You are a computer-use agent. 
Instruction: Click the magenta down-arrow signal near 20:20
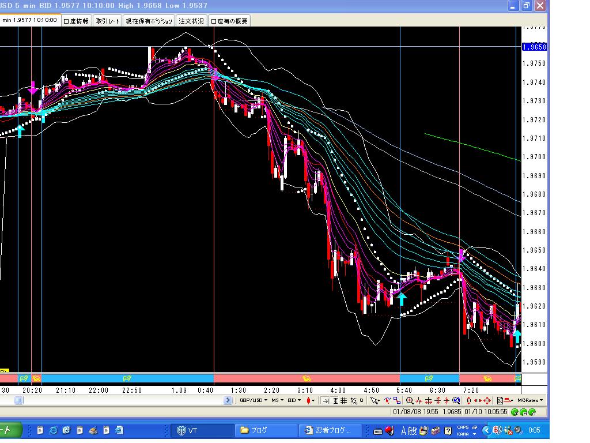33,88
